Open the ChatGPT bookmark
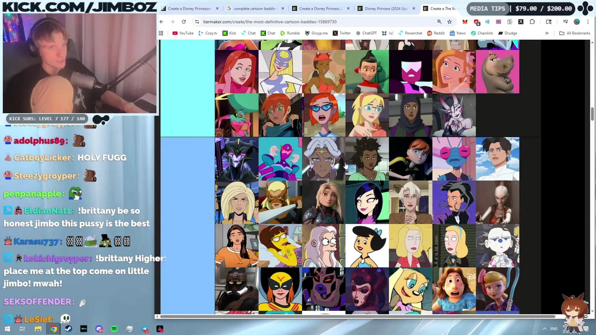This screenshot has width=596, height=335. tap(366, 33)
